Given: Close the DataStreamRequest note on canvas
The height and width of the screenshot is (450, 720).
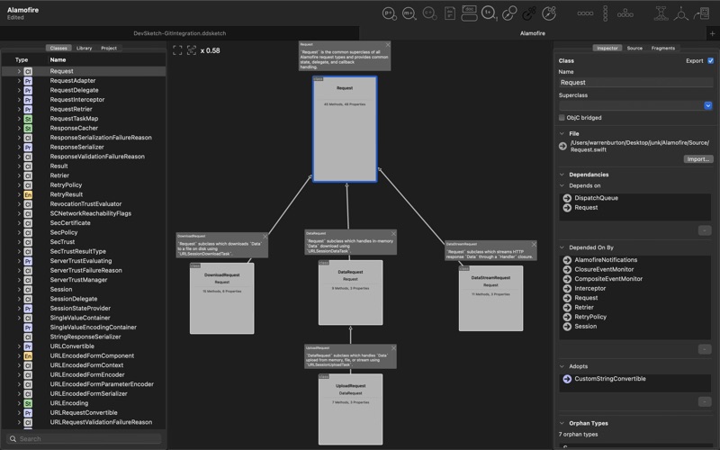Looking at the screenshot, I should point(534,244).
